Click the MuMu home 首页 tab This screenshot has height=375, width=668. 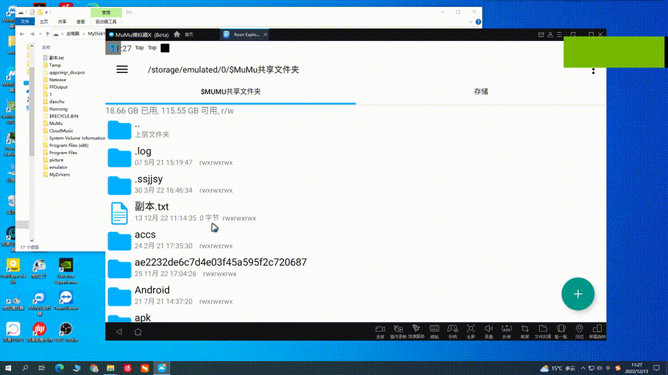click(x=184, y=35)
